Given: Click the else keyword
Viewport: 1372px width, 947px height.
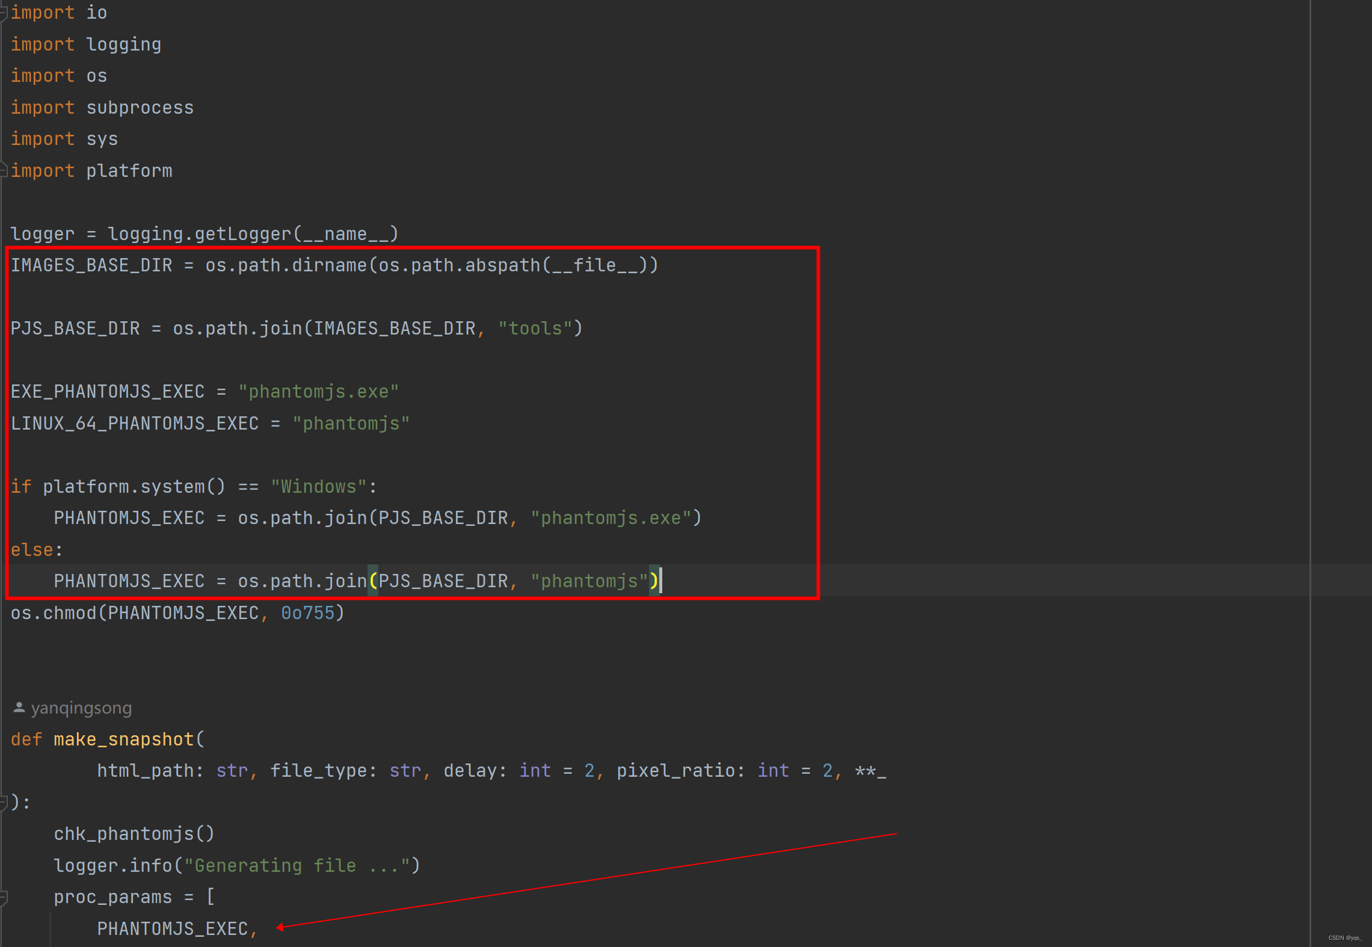Looking at the screenshot, I should [x=32, y=550].
